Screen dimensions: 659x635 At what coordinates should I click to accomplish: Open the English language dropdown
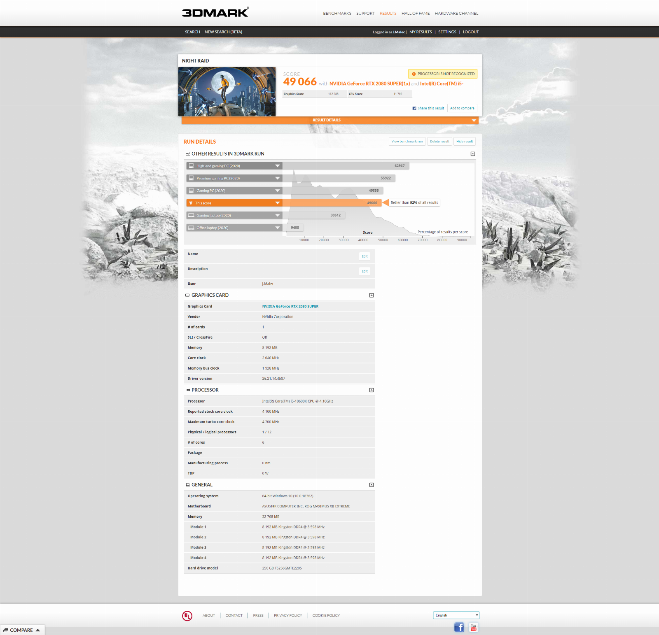point(456,615)
